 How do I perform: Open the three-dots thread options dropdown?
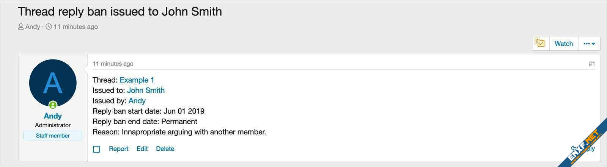589,44
